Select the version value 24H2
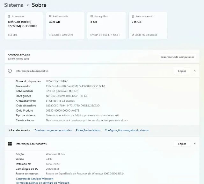The width and height of the screenshot is (204, 184). [49, 159]
